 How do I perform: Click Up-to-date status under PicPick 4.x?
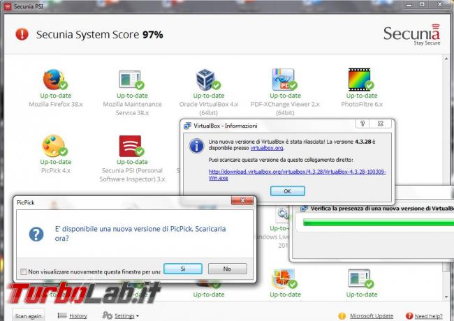[x=56, y=162]
